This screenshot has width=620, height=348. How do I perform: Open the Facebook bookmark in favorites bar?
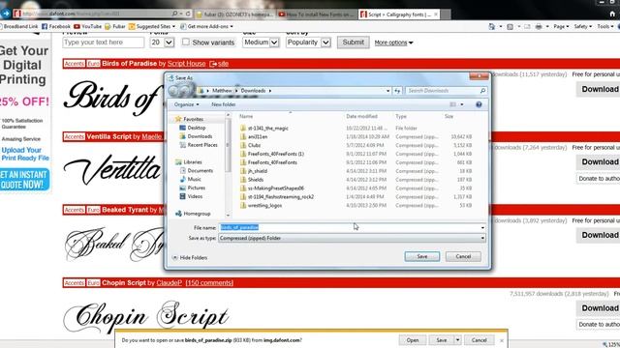point(56,26)
